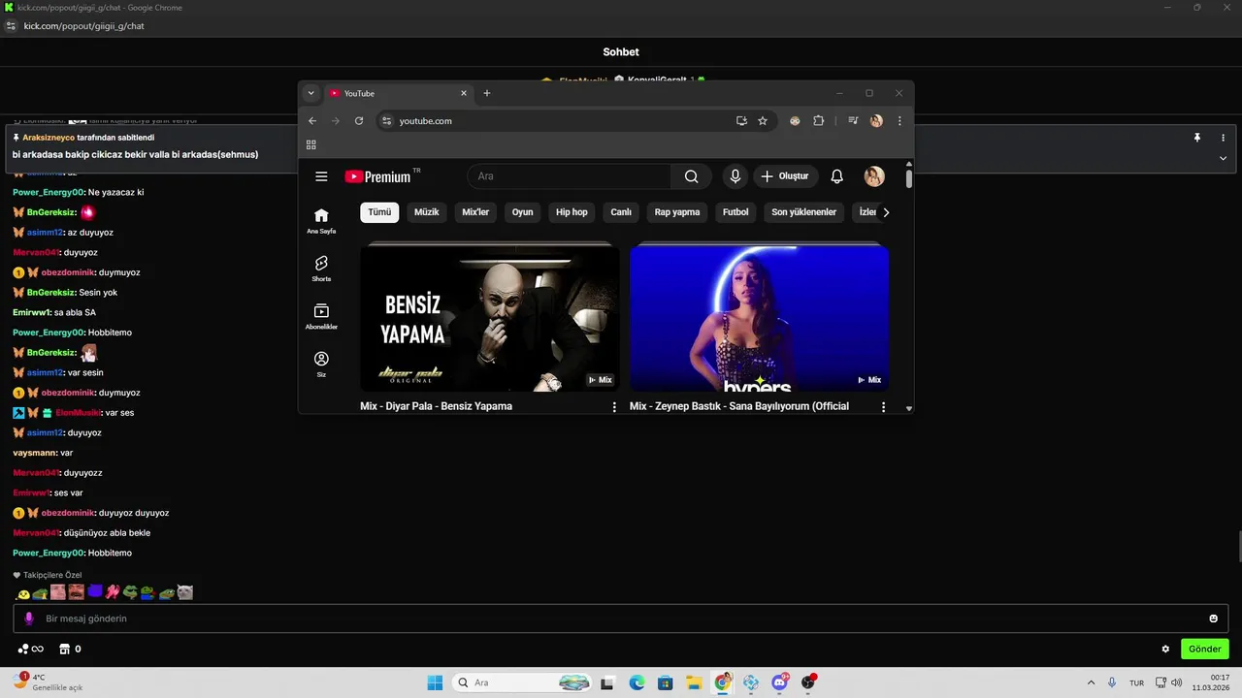View site information for youtube.com
Viewport: 1242px width, 698px height.
(x=386, y=121)
